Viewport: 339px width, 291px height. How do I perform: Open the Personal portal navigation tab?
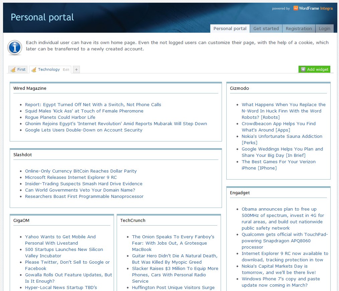[230, 28]
